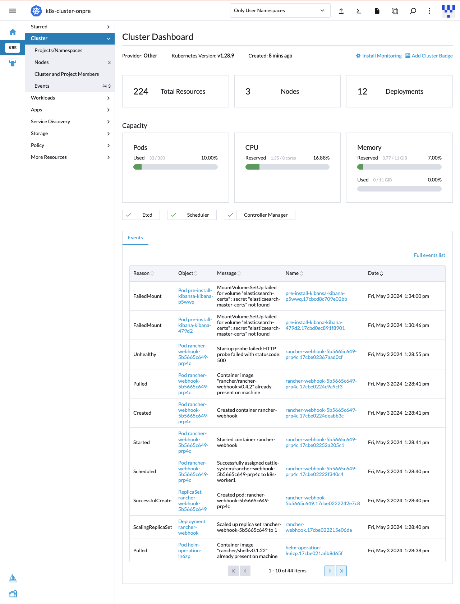Viewport: 460px width, 604px height.
Task: Open the cluster management icon at sidebar bottom
Action: (x=13, y=594)
